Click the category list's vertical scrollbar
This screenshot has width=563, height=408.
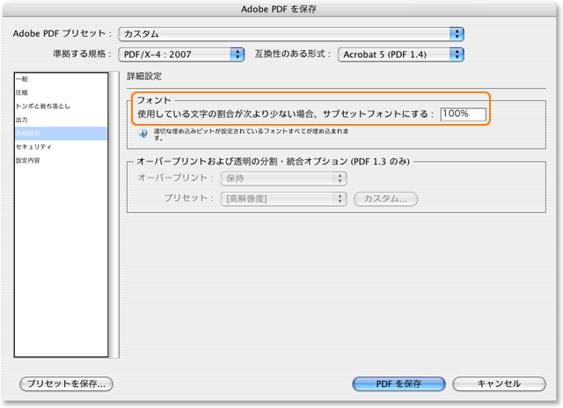click(x=113, y=215)
